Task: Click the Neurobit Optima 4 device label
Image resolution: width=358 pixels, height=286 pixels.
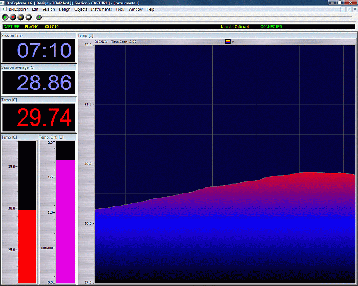Action: click(x=234, y=27)
